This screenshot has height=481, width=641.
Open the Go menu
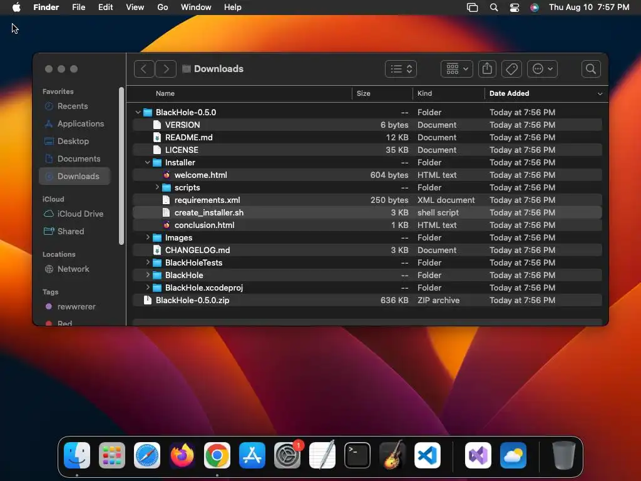point(163,8)
